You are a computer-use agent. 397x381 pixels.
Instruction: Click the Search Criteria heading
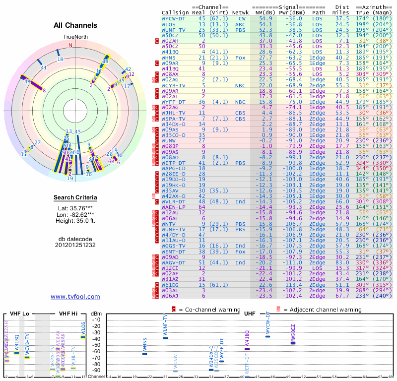[75, 198]
